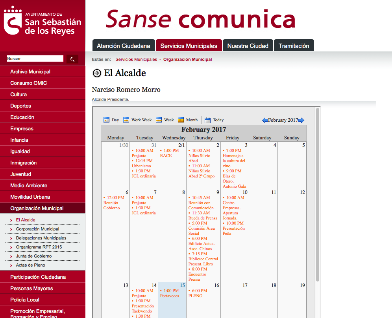Click the San Sebastián de los Reyes logo
This screenshot has width=392, height=318.
click(43, 21)
